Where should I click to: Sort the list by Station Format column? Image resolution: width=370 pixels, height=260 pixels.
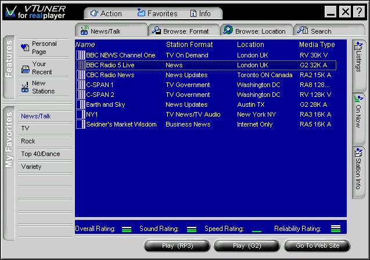tap(189, 45)
